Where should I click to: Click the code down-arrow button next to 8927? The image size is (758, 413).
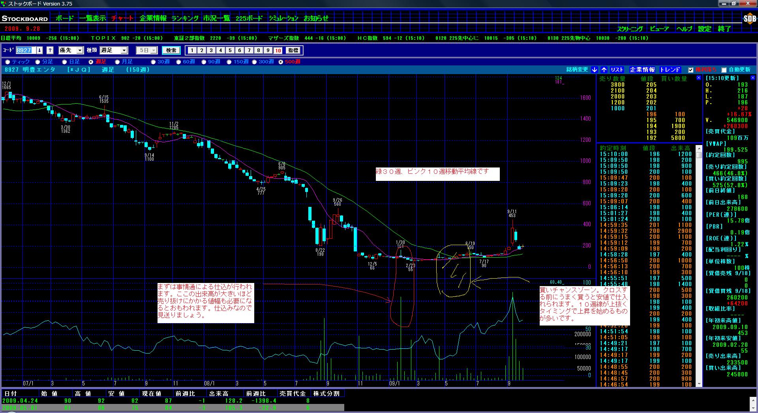(x=39, y=50)
